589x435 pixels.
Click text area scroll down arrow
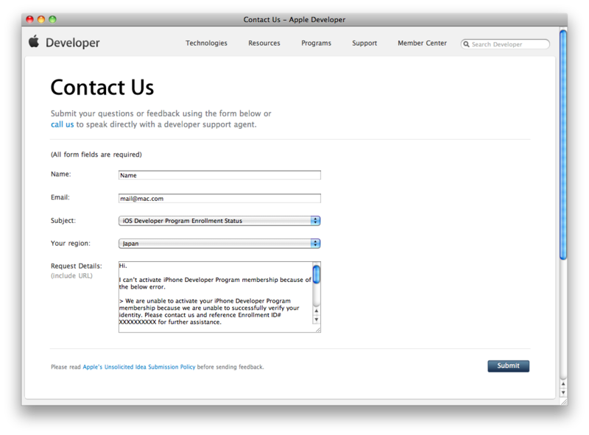(x=317, y=319)
